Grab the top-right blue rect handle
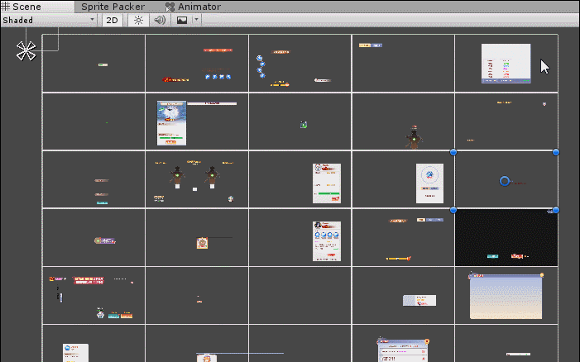580x362 pixels. point(555,152)
